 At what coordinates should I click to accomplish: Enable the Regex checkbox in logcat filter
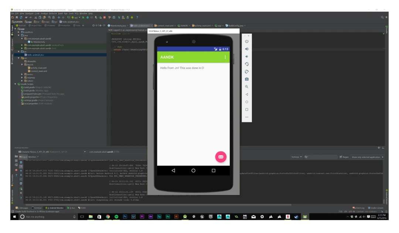click(x=341, y=156)
